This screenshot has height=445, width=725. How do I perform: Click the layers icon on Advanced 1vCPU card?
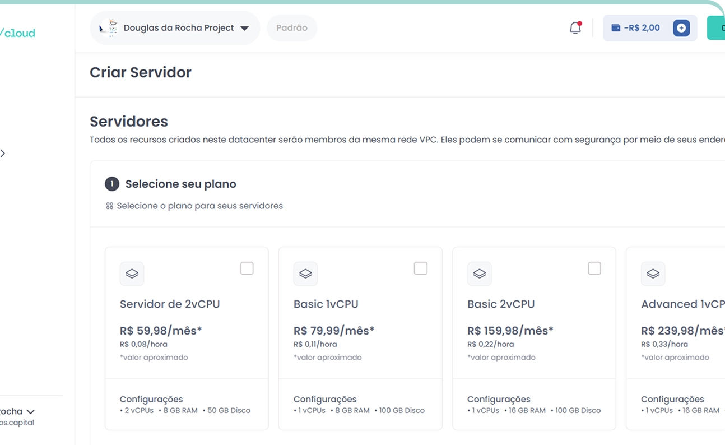653,274
